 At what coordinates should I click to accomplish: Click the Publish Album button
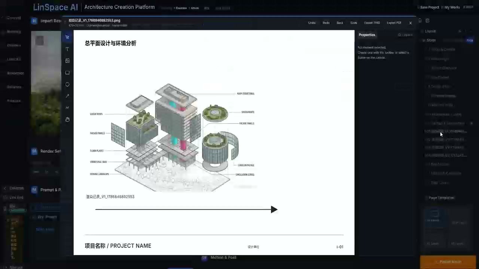448,262
